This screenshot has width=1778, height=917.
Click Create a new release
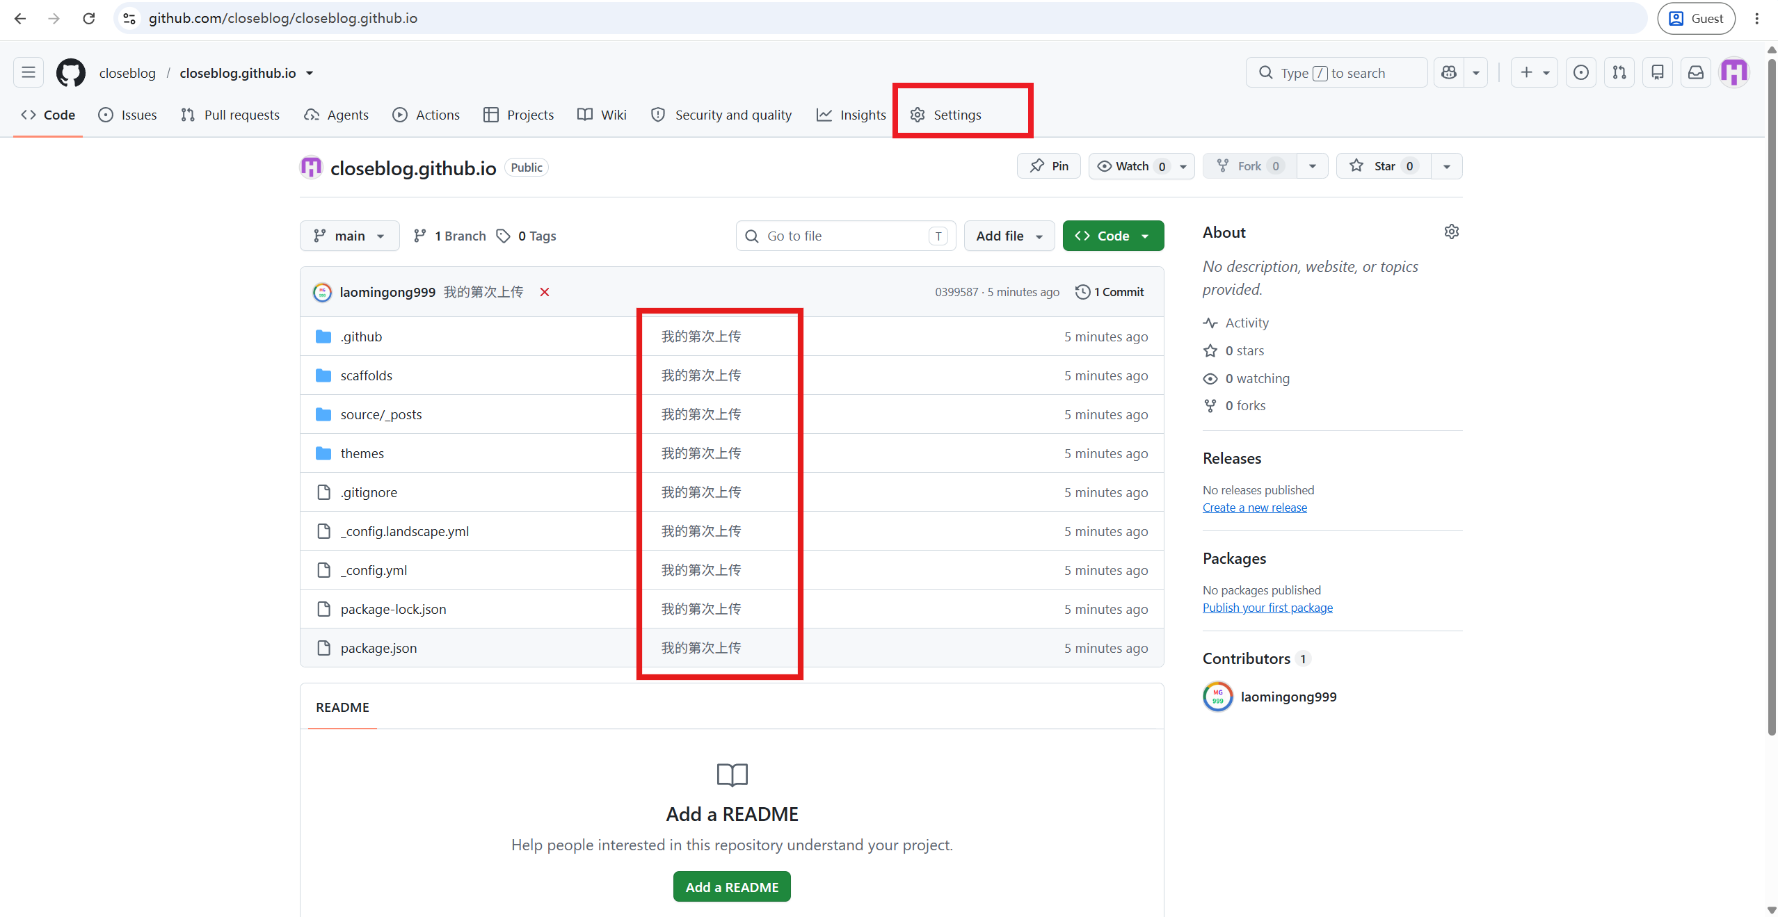click(1255, 508)
